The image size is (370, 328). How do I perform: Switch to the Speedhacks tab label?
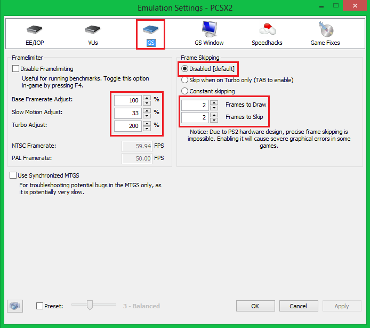(267, 43)
